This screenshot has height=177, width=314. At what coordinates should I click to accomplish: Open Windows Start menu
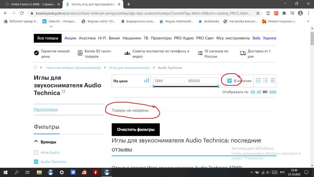point(5,172)
